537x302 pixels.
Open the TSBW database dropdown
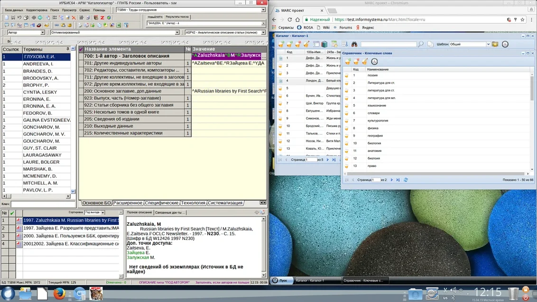263,10
